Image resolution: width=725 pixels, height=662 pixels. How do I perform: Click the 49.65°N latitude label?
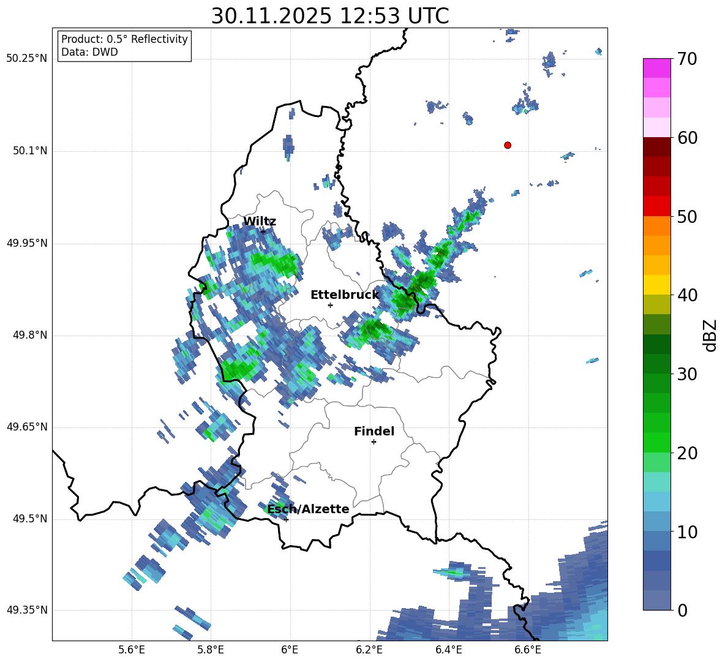[27, 427]
